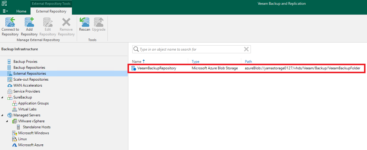Click the SureBackup tree icon
367x150 pixels.
point(10,97)
